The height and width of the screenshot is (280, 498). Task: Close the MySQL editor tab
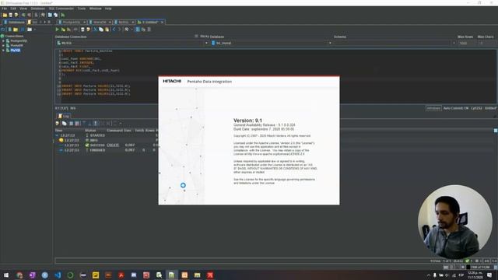click(x=133, y=23)
